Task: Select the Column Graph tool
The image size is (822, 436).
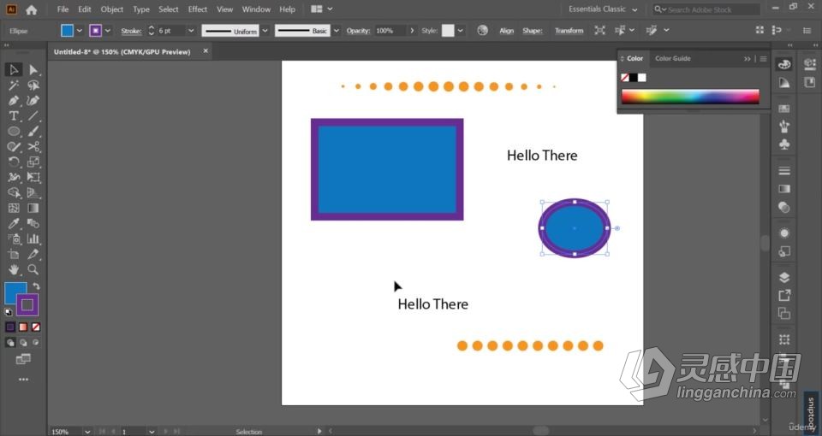Action: (x=33, y=239)
